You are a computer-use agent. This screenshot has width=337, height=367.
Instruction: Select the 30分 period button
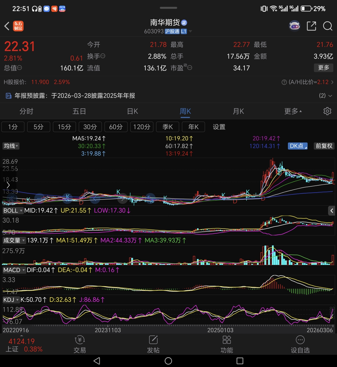coord(90,127)
